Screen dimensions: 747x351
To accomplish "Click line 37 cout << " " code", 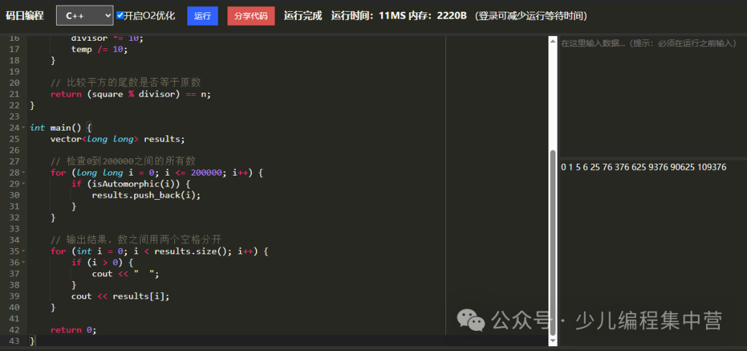I will 125,274.
